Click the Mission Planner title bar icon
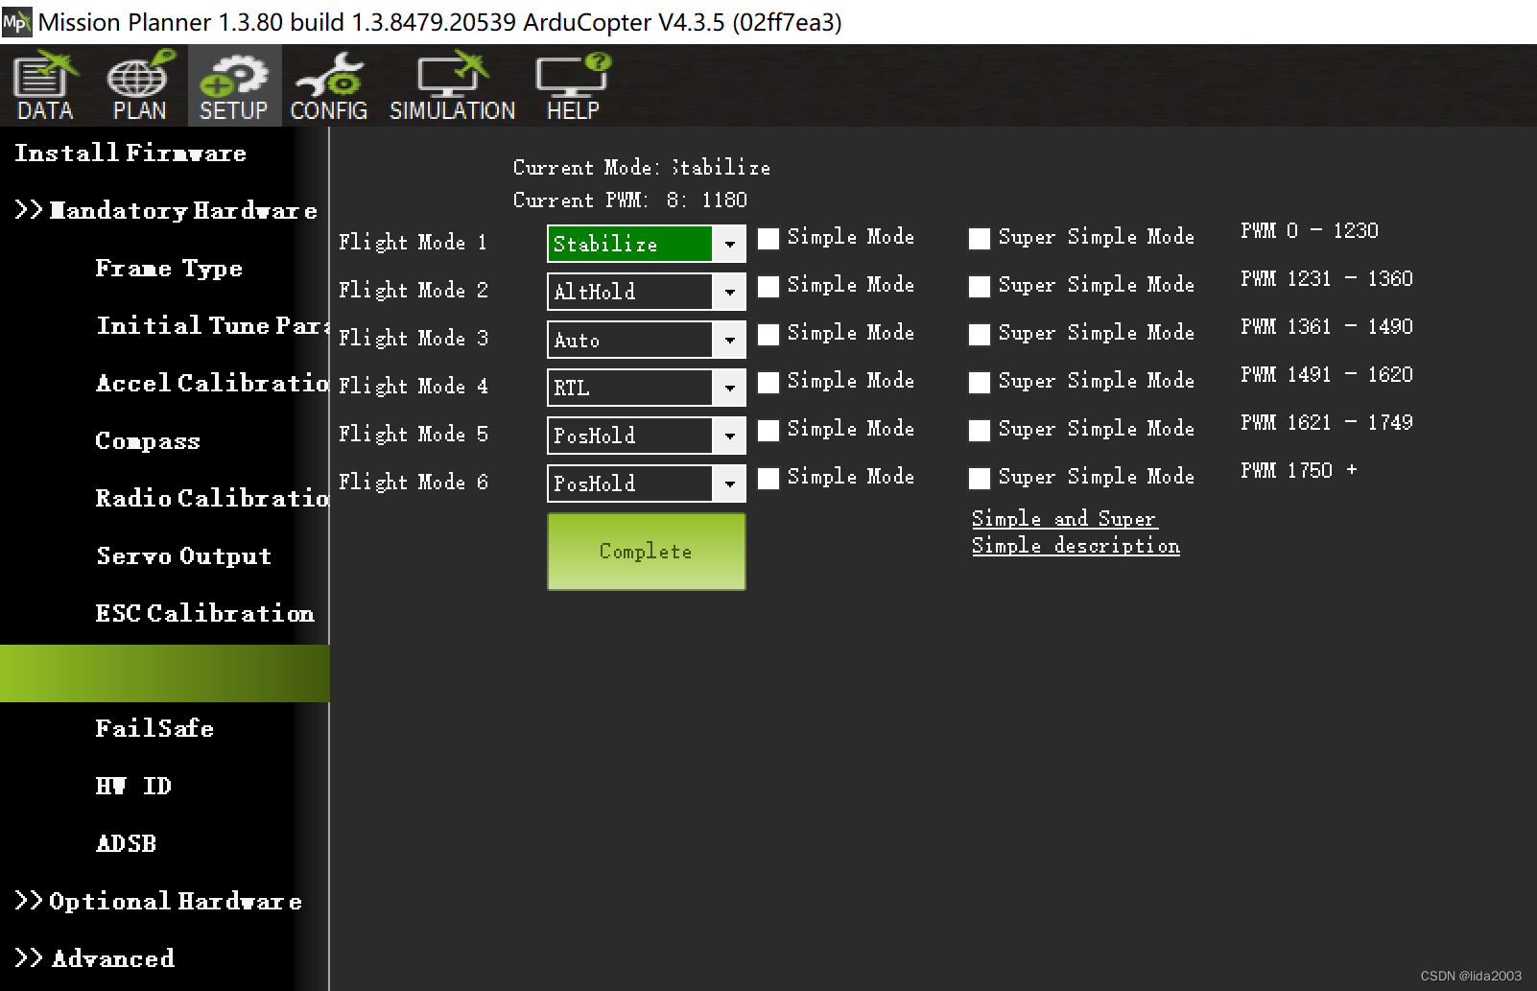The width and height of the screenshot is (1537, 991). point(16,21)
